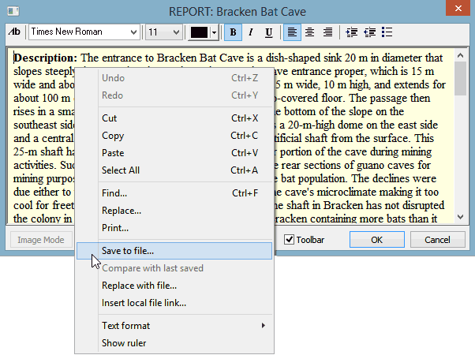Decrease paragraph indent

(x=351, y=32)
